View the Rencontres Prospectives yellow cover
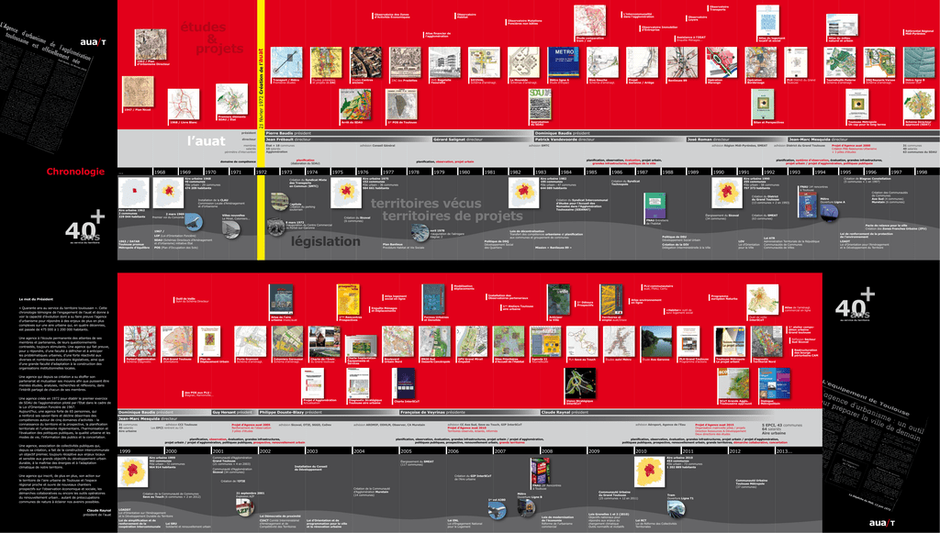This screenshot has width=940, height=533. point(348,299)
